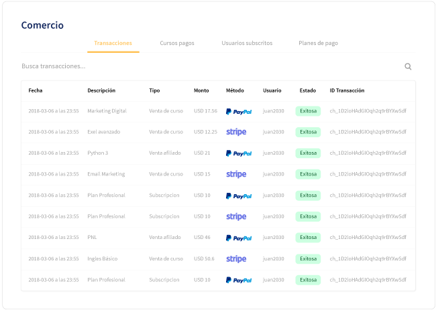Click the search magnifier icon
Viewport: 436px width, 310px height.
408,66
